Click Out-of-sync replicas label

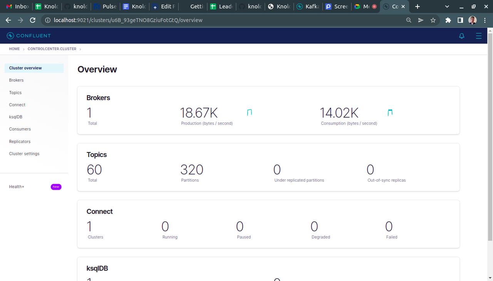[x=387, y=180]
